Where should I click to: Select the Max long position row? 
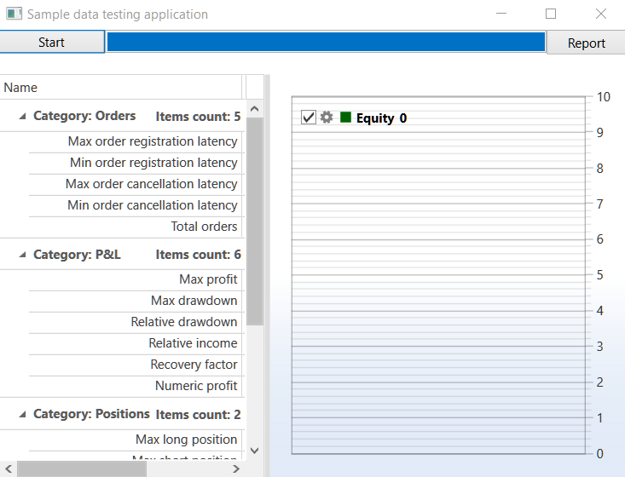186,440
